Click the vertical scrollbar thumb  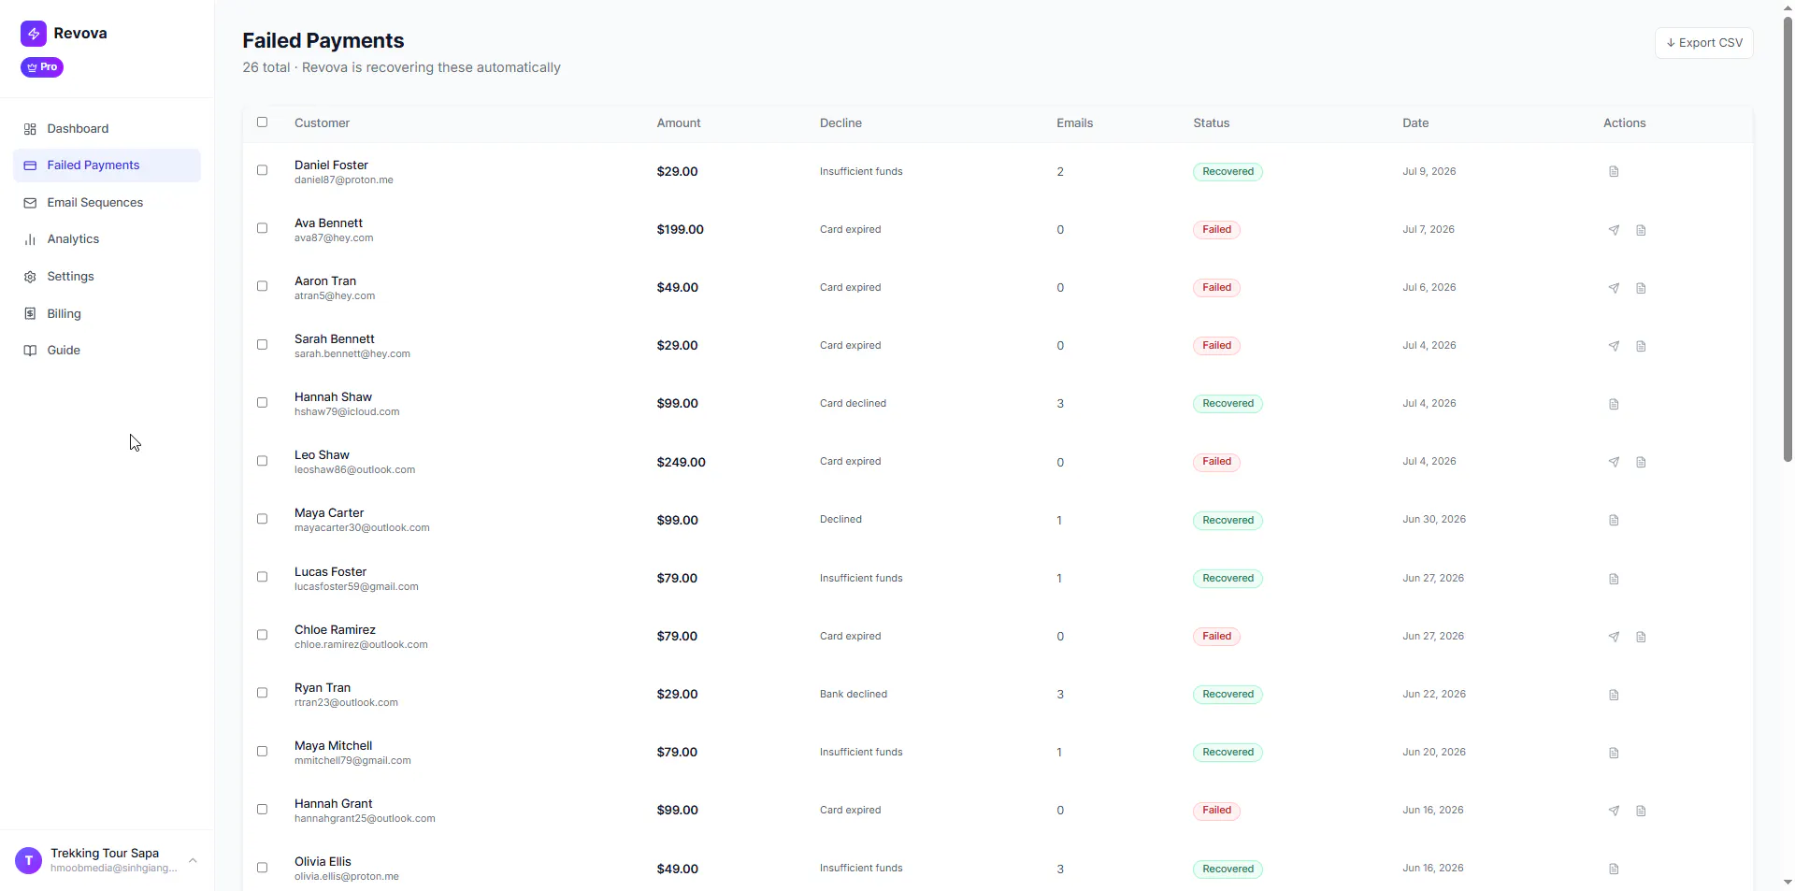click(x=1788, y=239)
